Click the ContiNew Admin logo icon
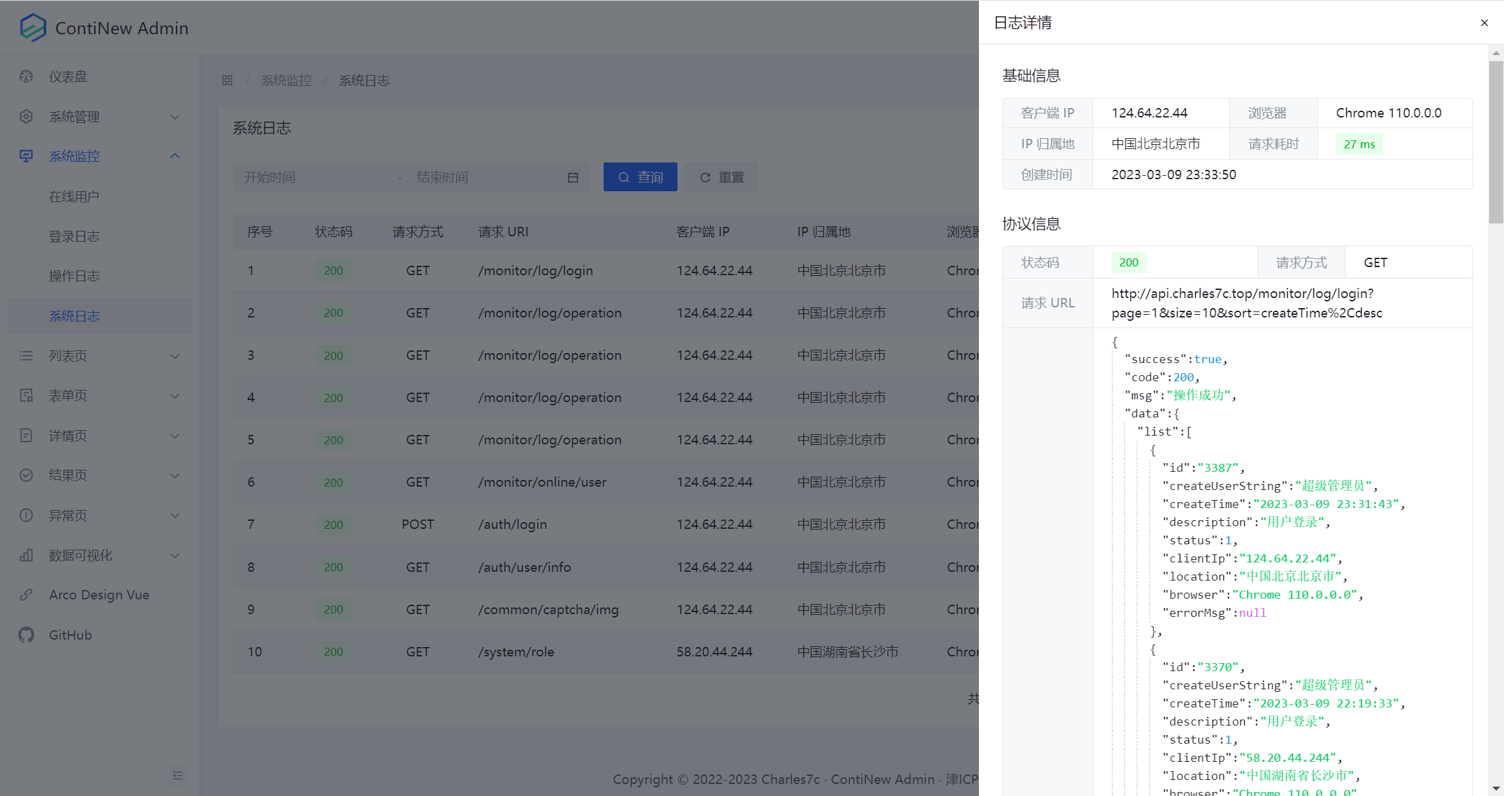Screen dimensions: 1504x796 pos(33,28)
